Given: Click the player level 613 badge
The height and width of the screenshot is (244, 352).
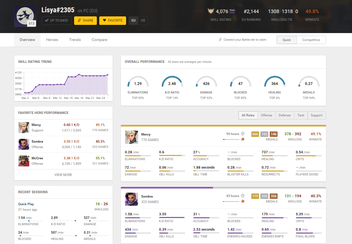Looking at the screenshot, I should point(32,23).
